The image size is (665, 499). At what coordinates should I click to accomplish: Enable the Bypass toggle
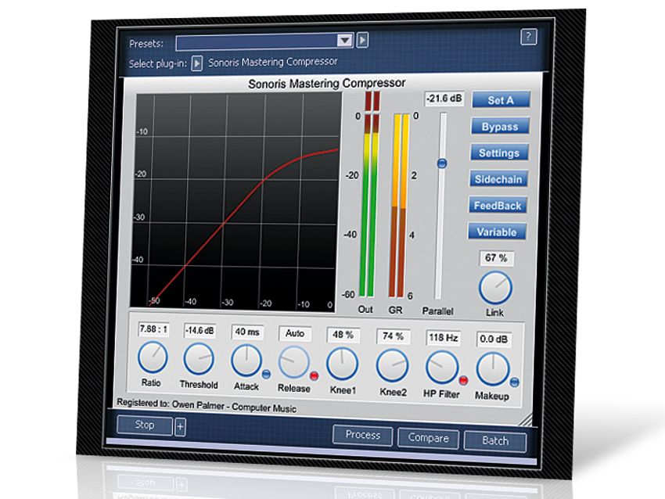coord(499,126)
